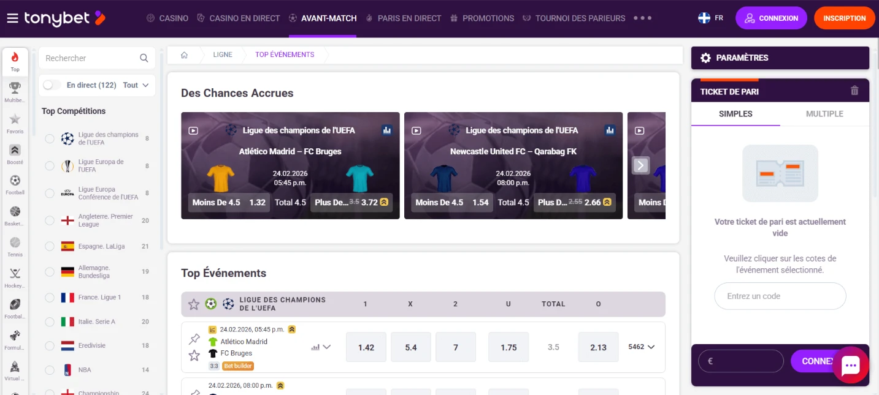Viewport: 879px width, 395px height.
Task: Select the Basketball icon in the sidebar
Action: point(15,213)
